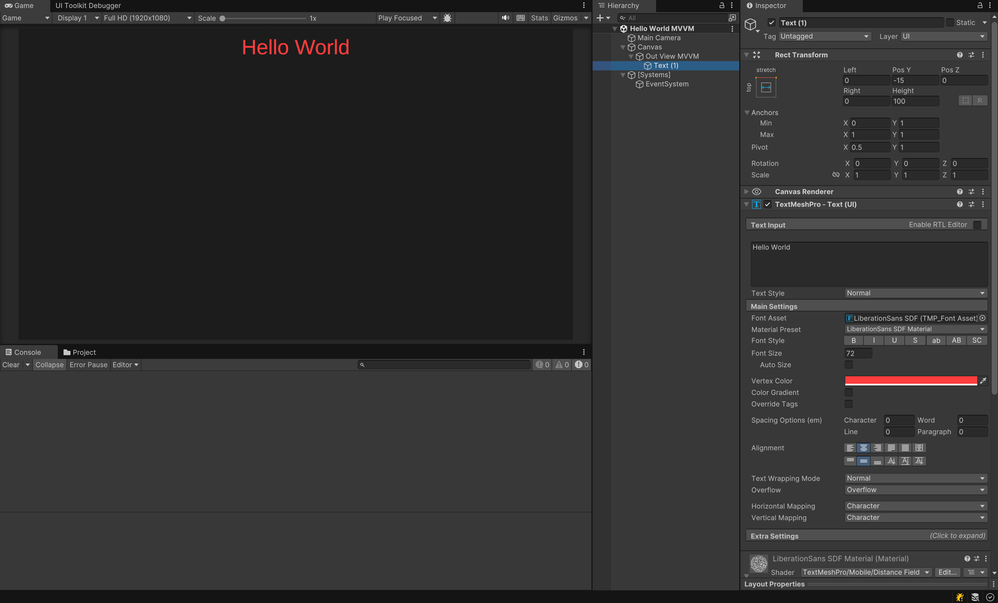Set text alignment to left
Viewport: 998px width, 603px height.
[x=850, y=448]
